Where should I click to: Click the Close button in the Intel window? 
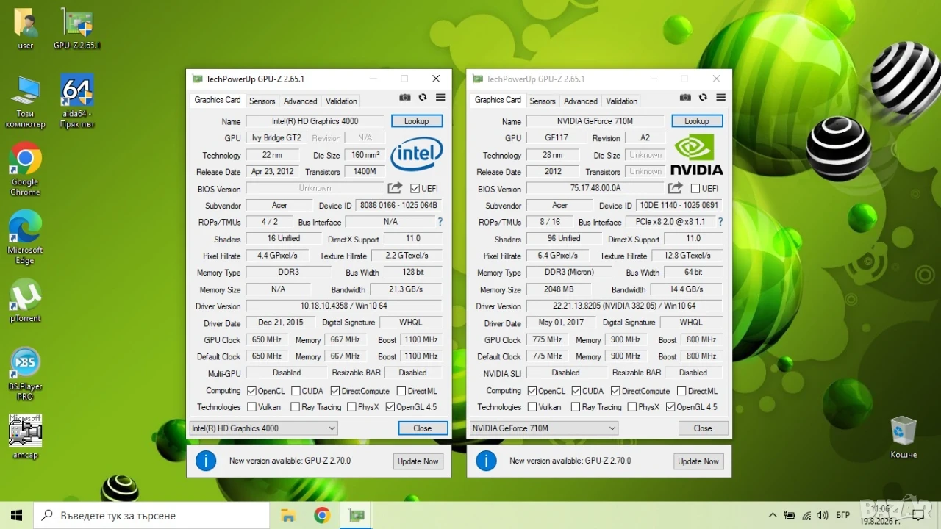point(423,428)
